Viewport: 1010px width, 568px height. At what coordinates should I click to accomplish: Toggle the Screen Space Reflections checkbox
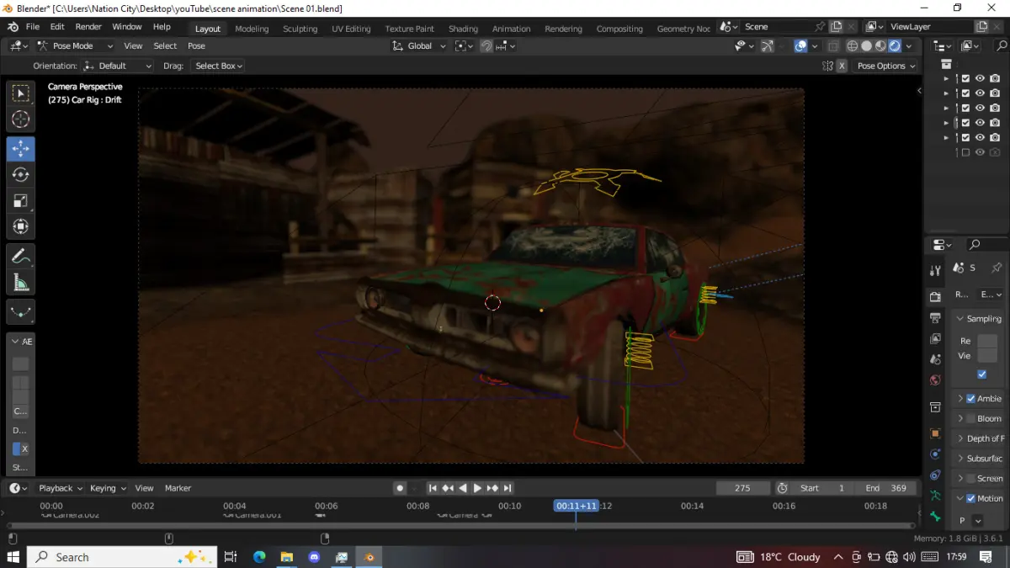(x=970, y=478)
